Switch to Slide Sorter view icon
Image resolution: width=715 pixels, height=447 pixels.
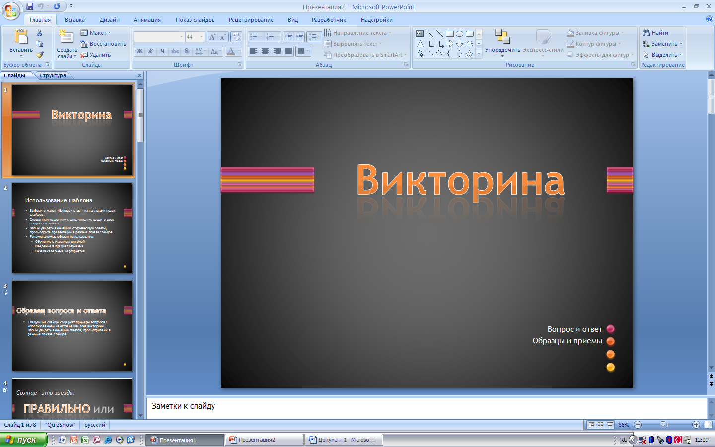point(601,425)
